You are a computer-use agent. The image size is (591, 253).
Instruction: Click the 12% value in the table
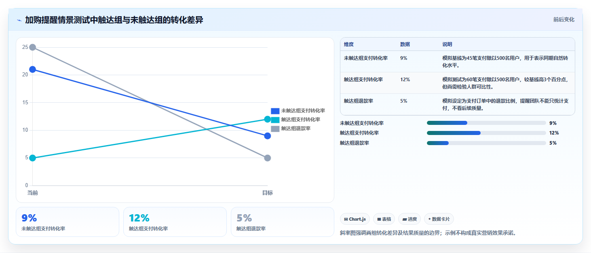pos(405,80)
